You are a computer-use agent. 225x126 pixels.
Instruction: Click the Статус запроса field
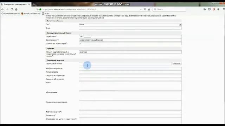[x=130, y=72]
